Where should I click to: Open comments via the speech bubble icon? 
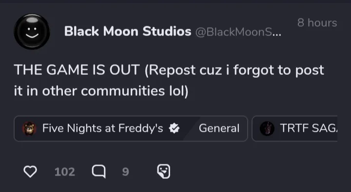pyautogui.click(x=98, y=172)
